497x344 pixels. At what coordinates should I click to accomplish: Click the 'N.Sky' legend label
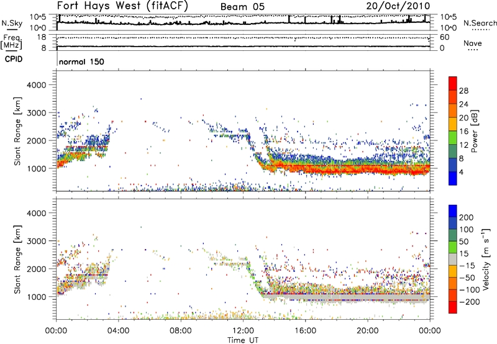point(12,23)
